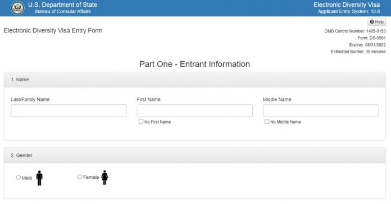Click 'Electronic Diversity Visa' banner text
This screenshot has width=391, height=204.
click(x=347, y=4)
